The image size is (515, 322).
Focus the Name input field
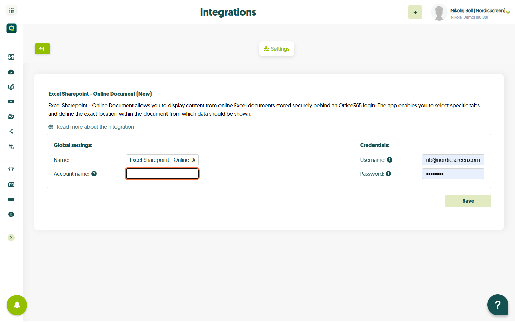pos(162,160)
